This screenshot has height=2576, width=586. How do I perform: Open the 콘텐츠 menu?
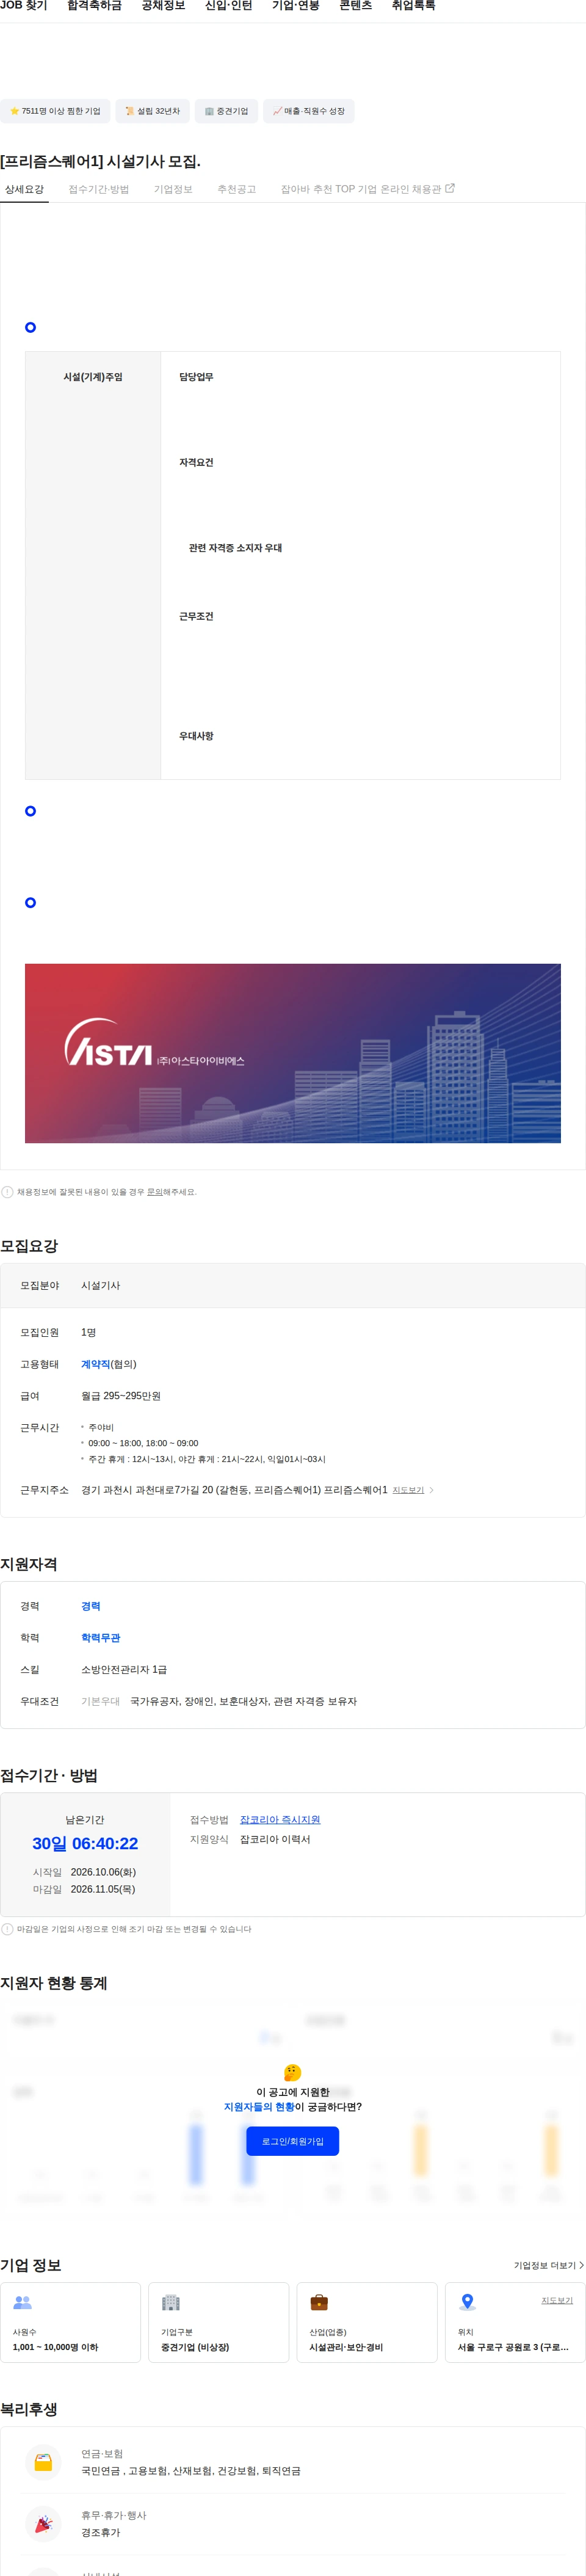click(355, 6)
